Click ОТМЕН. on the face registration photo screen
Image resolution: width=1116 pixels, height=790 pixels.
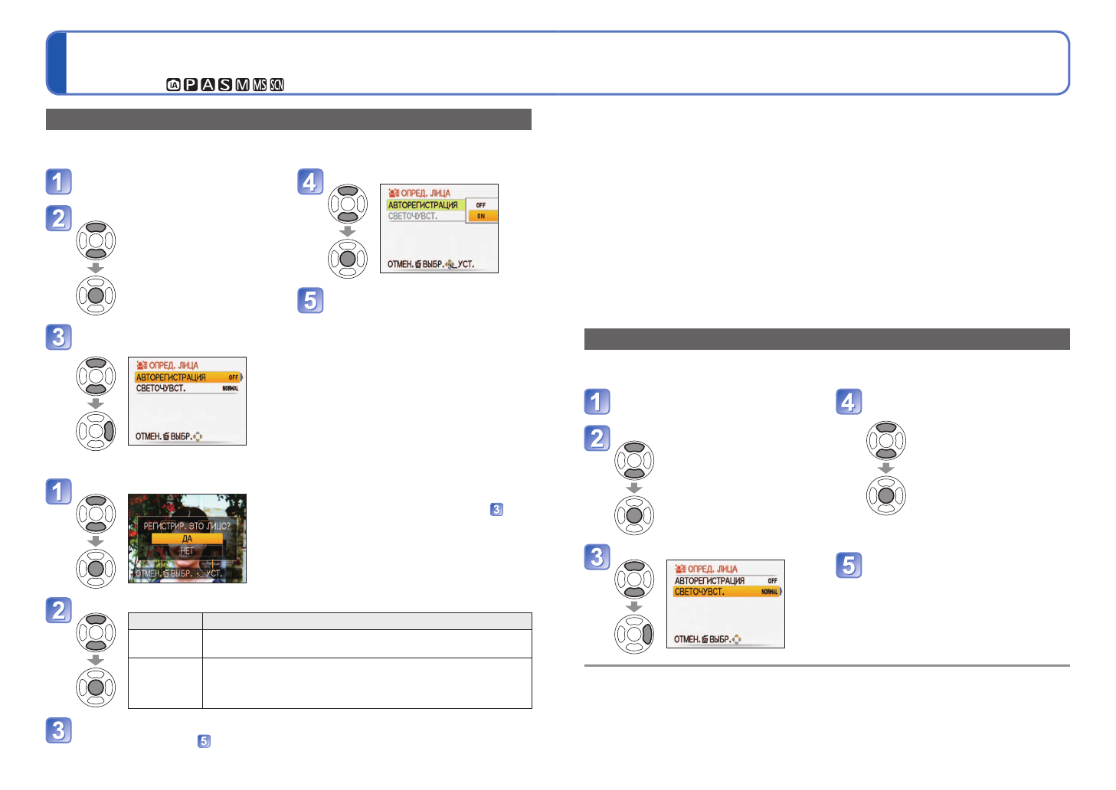pyautogui.click(x=148, y=573)
